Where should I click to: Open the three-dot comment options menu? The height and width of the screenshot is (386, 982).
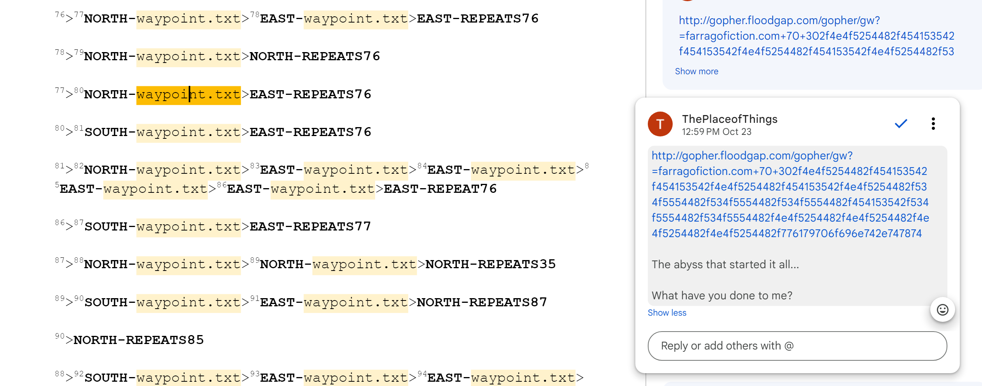(933, 124)
